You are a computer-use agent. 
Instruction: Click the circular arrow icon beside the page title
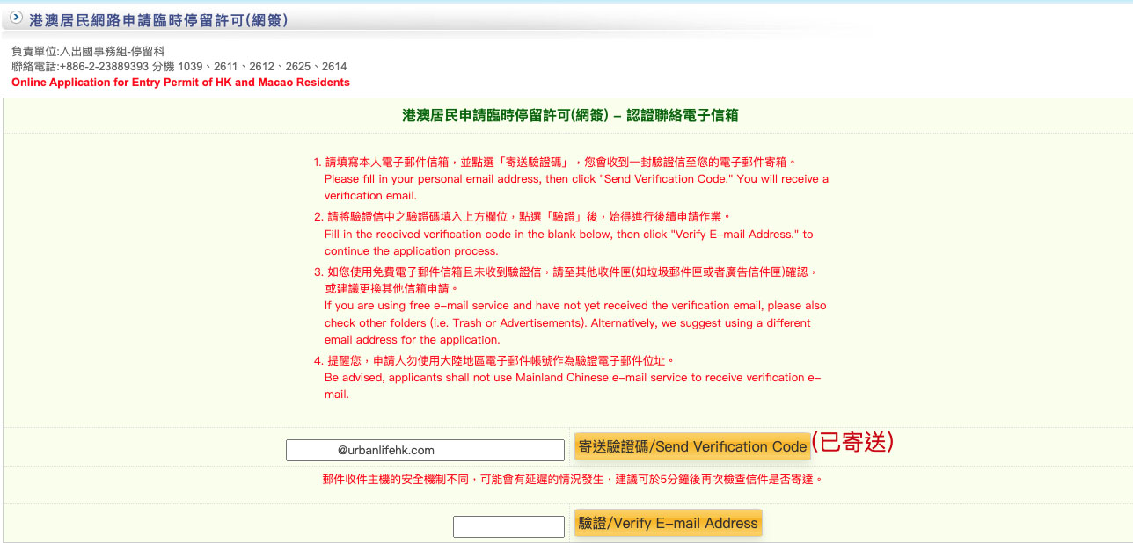pos(15,16)
